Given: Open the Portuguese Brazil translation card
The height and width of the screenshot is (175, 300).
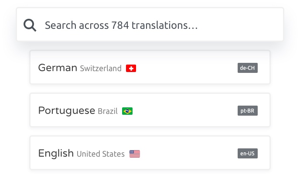Looking at the screenshot, I should pyautogui.click(x=150, y=110).
